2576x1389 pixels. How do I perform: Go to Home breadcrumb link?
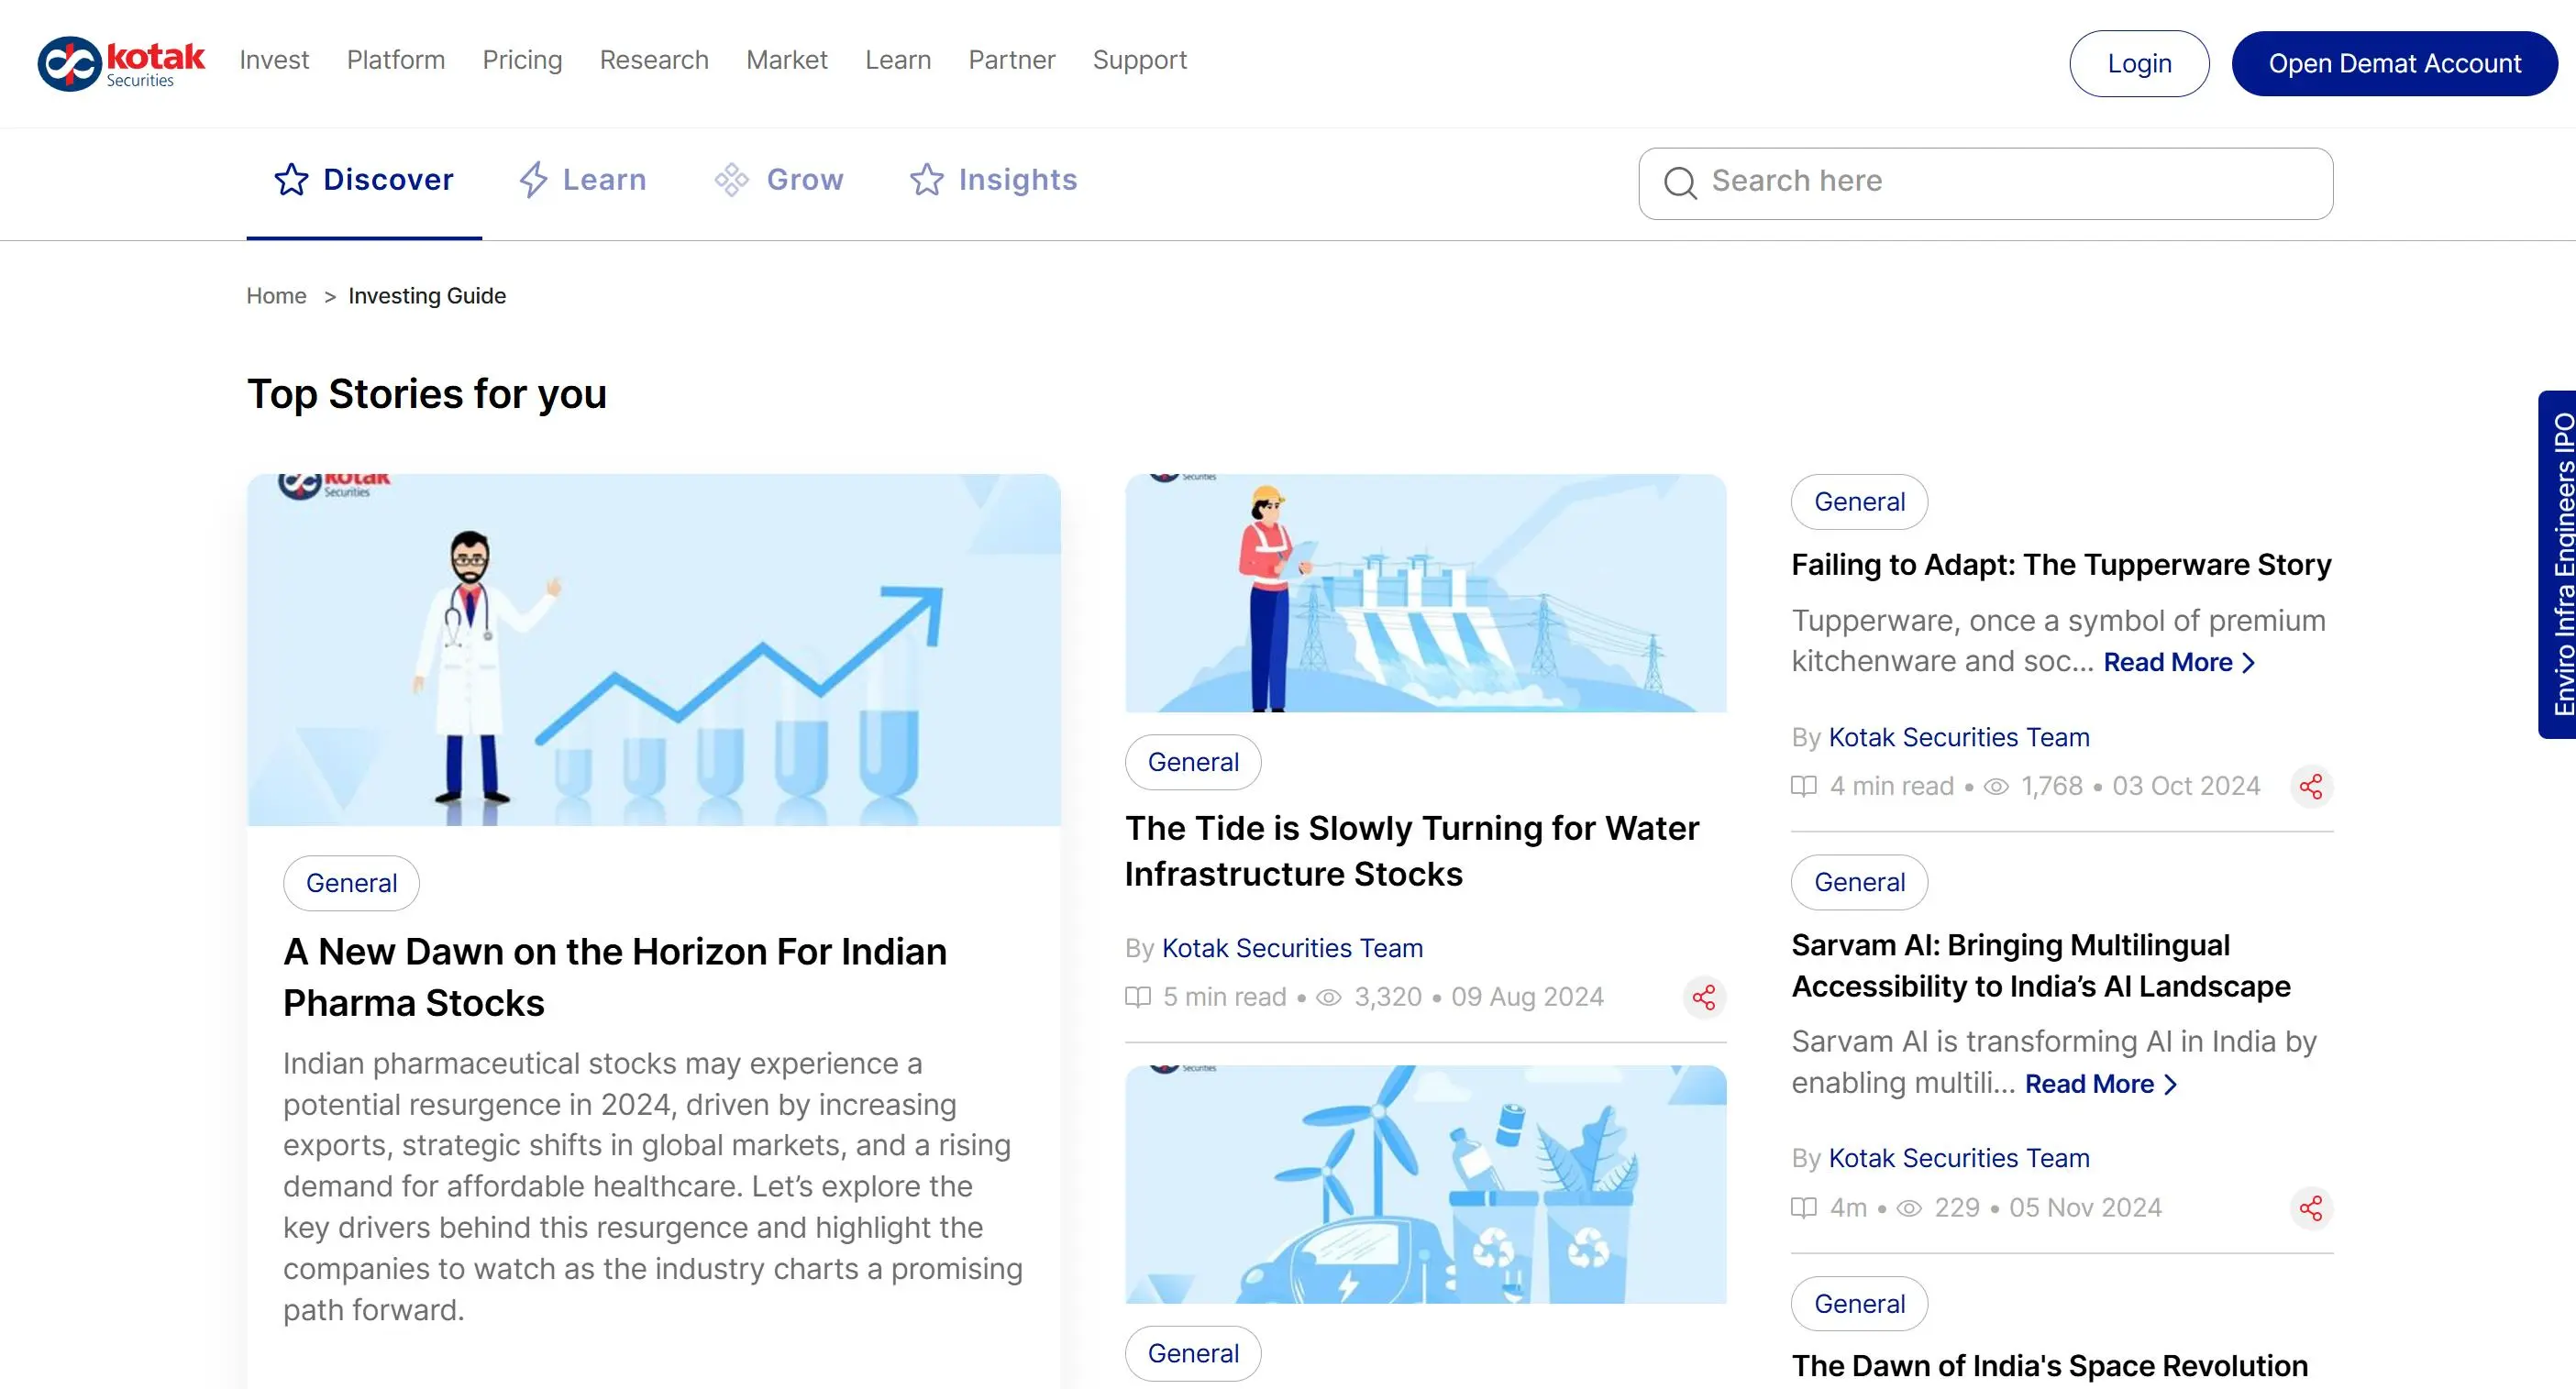276,296
